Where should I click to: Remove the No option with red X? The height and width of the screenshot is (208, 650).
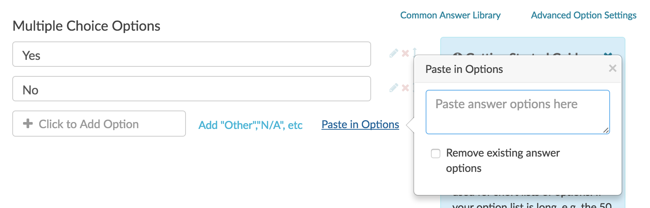(405, 88)
